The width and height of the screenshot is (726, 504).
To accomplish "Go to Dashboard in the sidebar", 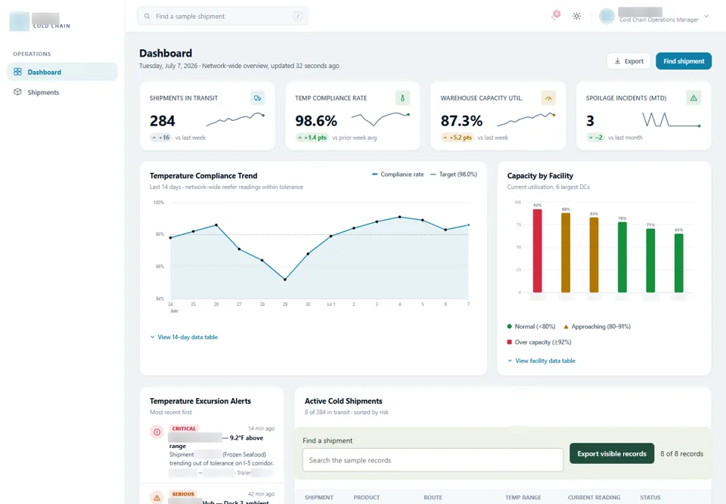I will pos(63,72).
